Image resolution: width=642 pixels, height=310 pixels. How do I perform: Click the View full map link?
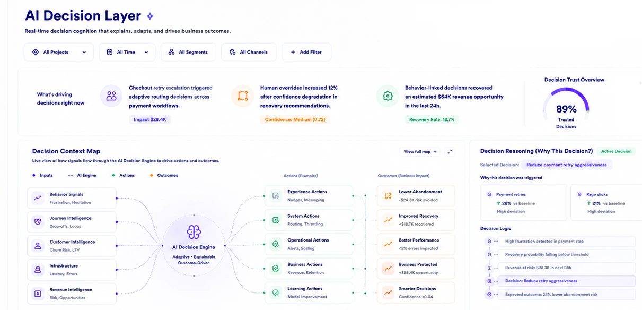420,152
